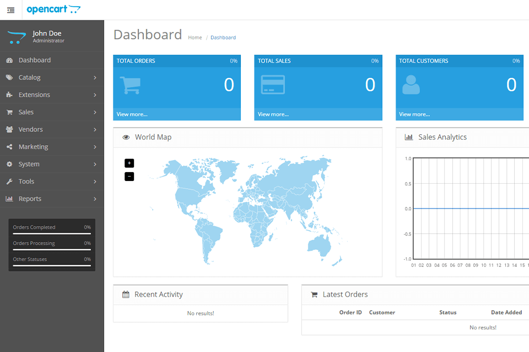Click the Tools wrench icon
The width and height of the screenshot is (529, 352).
pos(9,182)
